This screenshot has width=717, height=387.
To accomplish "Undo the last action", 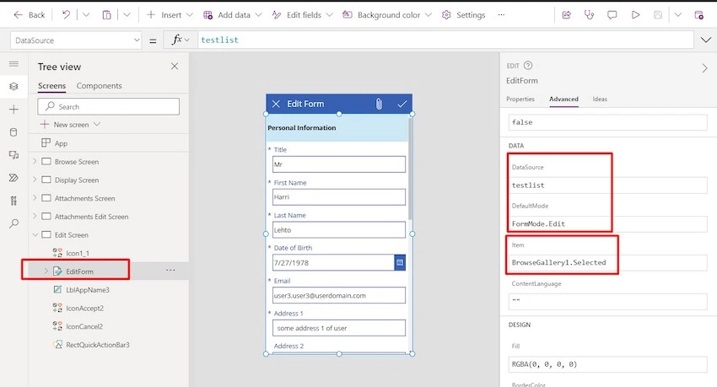I will point(67,15).
